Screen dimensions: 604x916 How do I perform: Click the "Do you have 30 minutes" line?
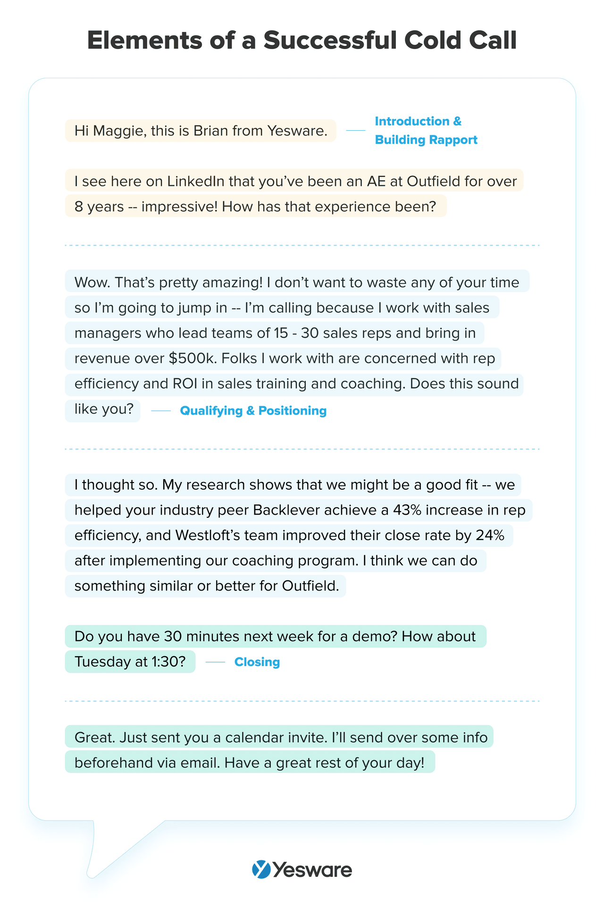tap(275, 636)
